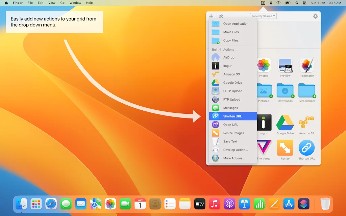Choose Open Application menu entry
This screenshot has width=346, height=216.
[236, 24]
